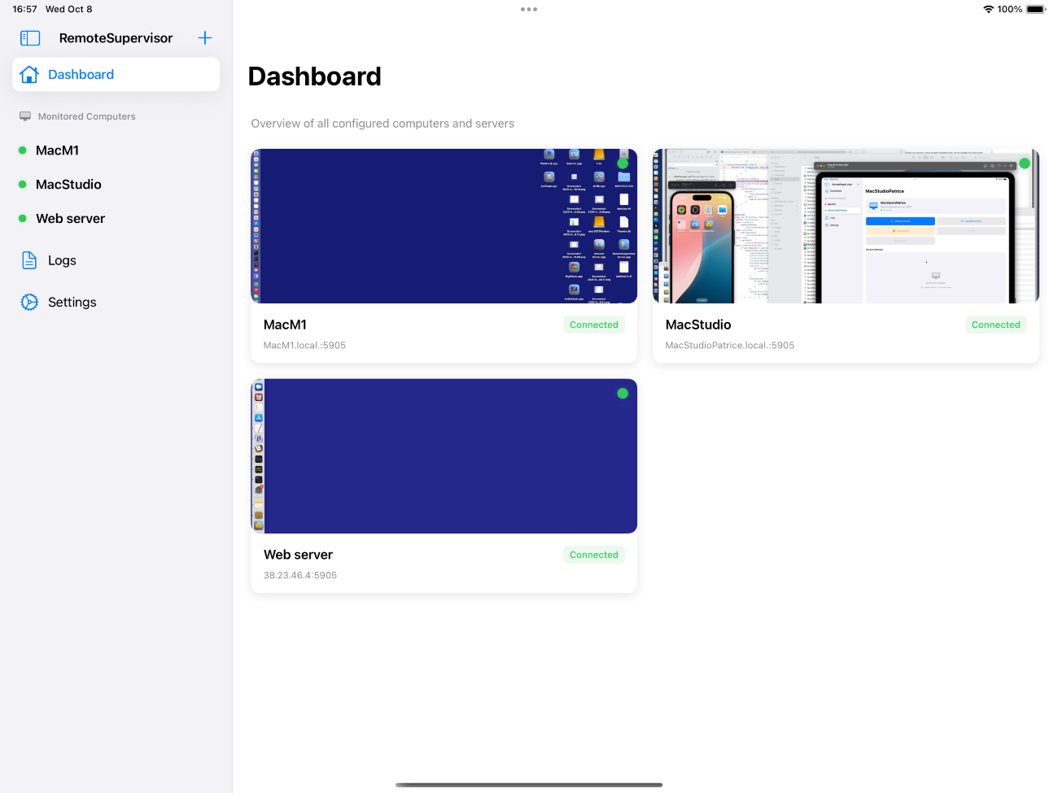The width and height of the screenshot is (1058, 793).
Task: Click the Logs document icon
Action: 29,260
